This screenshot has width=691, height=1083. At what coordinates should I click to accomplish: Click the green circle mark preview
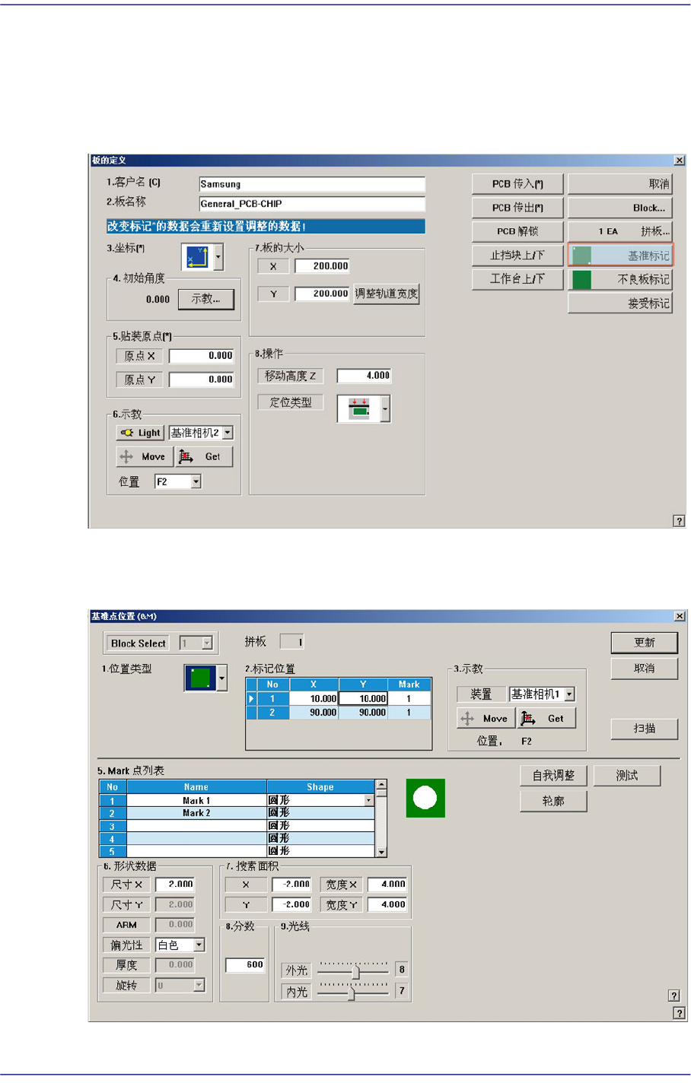(x=425, y=798)
